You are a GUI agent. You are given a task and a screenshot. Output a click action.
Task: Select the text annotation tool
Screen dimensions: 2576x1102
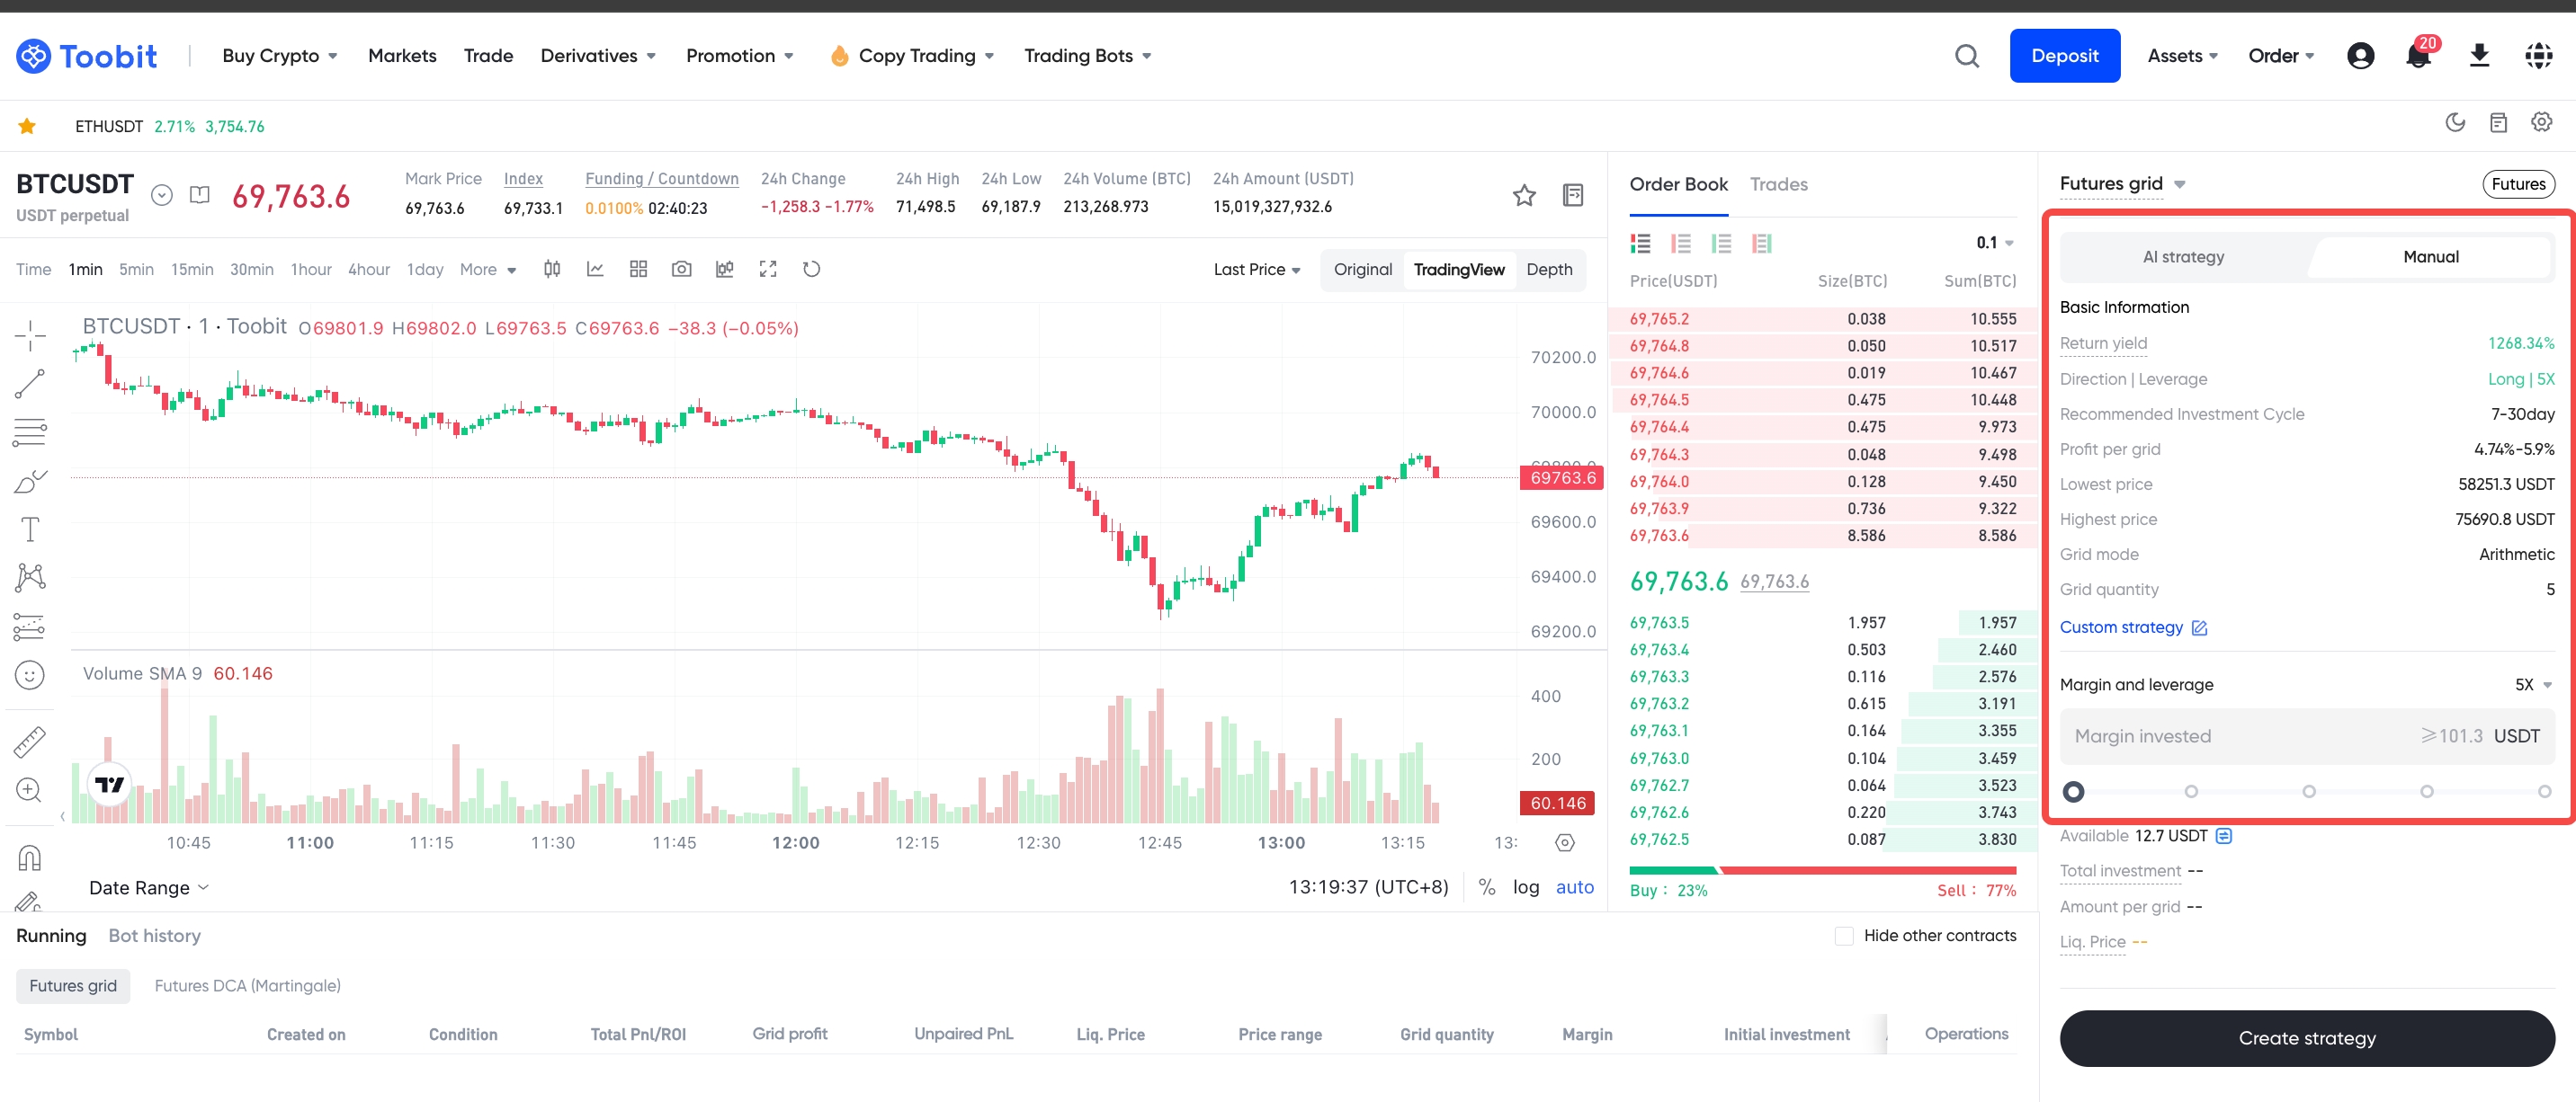click(30, 529)
